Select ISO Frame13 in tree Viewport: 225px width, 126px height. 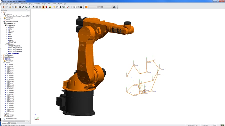10,87
